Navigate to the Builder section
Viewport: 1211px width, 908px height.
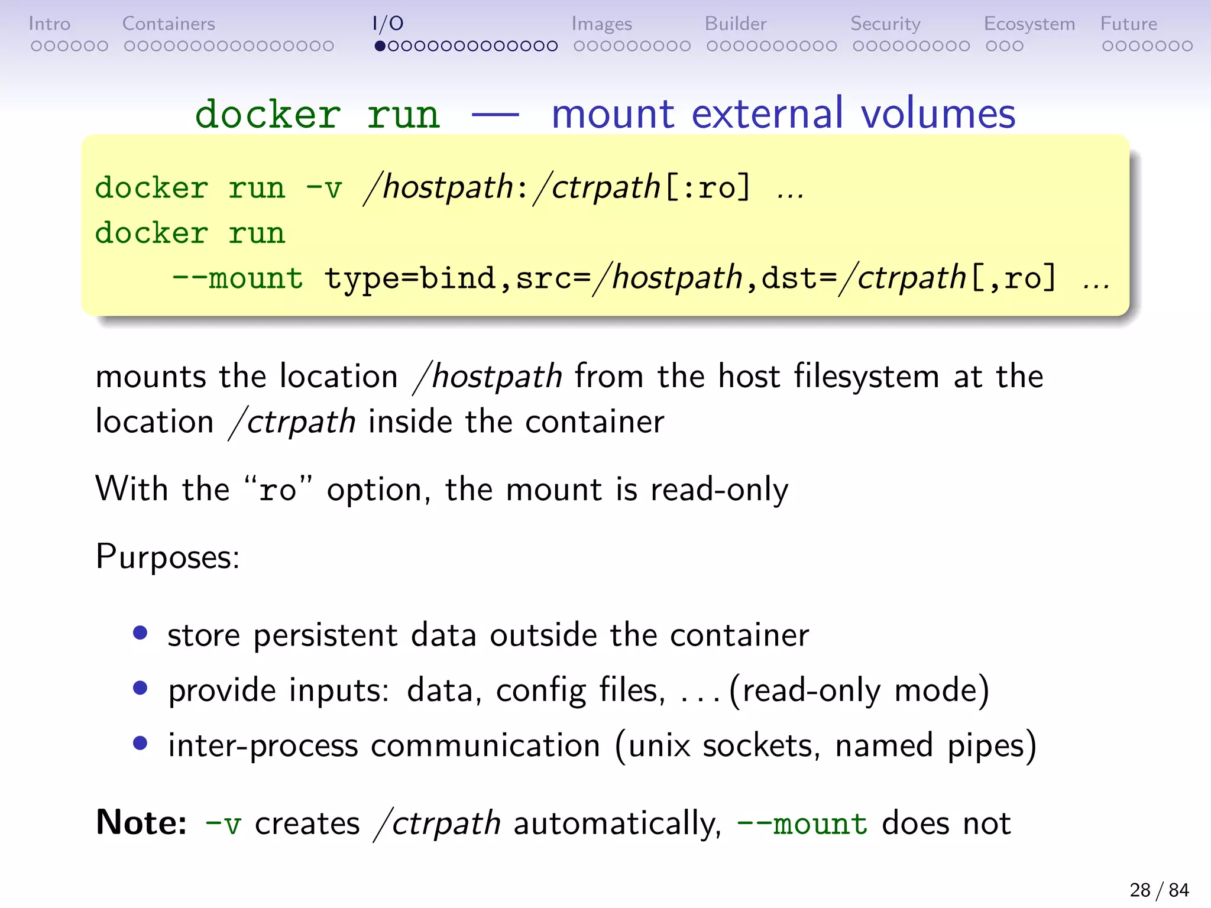pos(735,24)
